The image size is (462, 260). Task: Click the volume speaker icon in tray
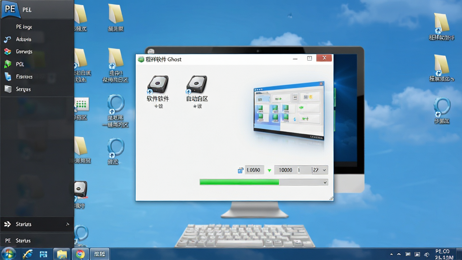pyautogui.click(x=427, y=255)
